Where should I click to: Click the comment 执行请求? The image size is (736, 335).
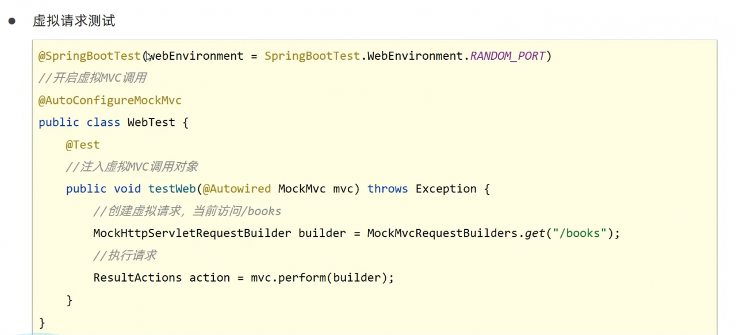coord(125,255)
